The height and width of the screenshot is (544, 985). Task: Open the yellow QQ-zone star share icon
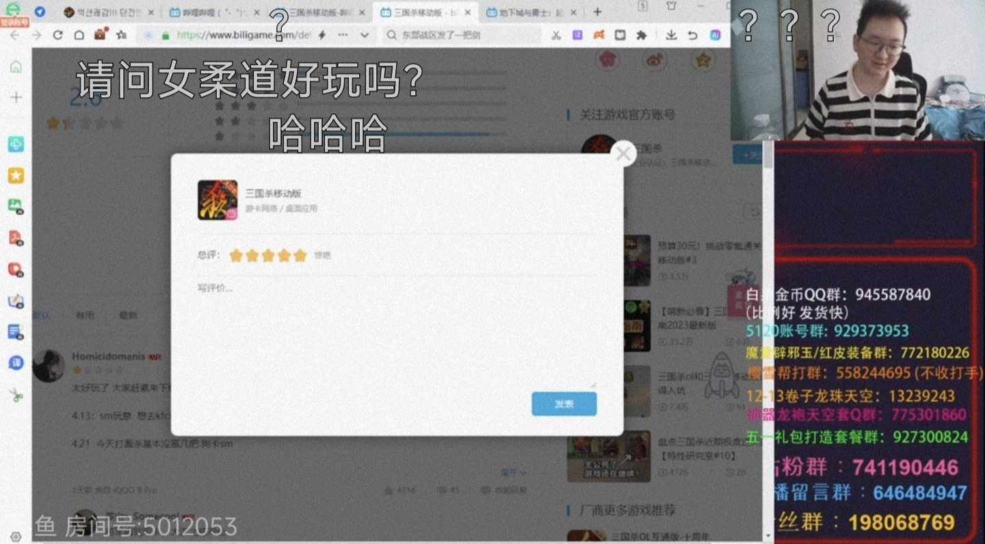click(702, 60)
